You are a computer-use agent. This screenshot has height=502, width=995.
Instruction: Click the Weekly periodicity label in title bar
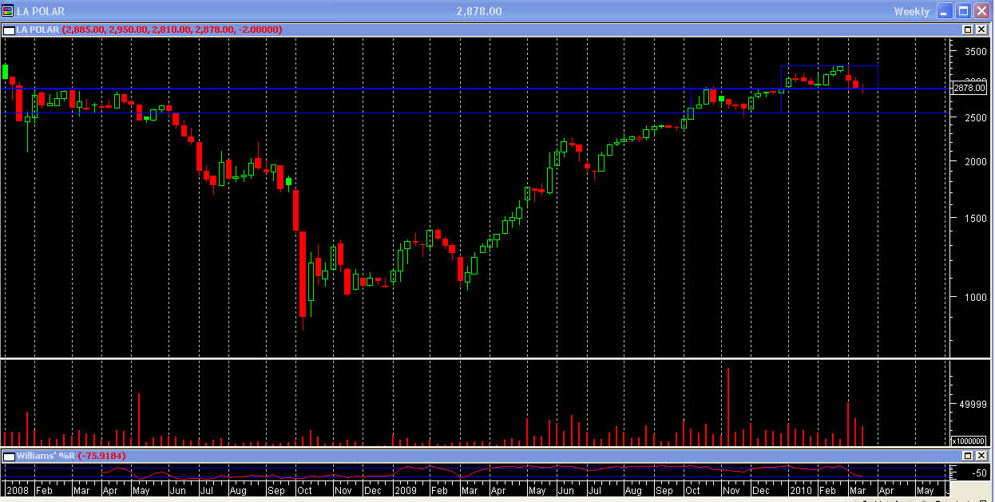(x=911, y=11)
